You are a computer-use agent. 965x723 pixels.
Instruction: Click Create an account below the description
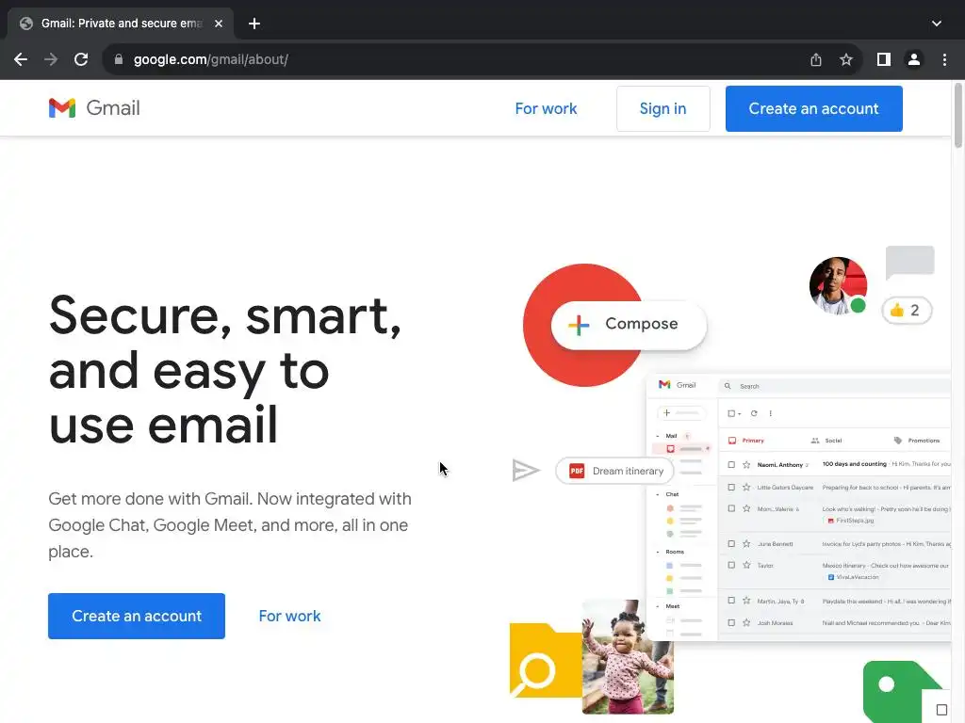[137, 616]
